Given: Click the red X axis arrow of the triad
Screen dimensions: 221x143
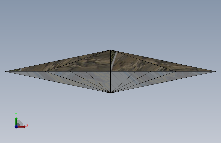Looking at the screenshot, I should (22, 127).
